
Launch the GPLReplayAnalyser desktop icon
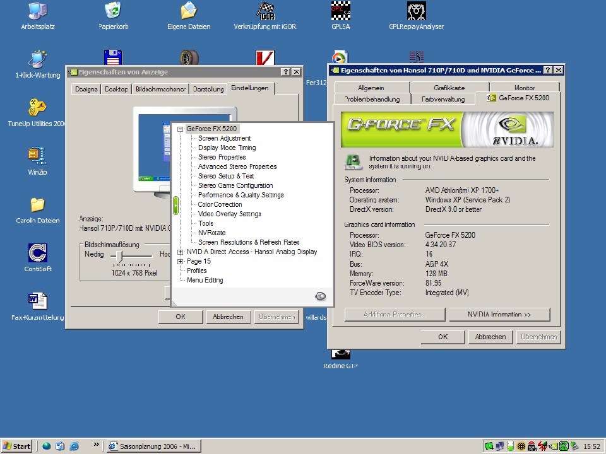(416, 11)
